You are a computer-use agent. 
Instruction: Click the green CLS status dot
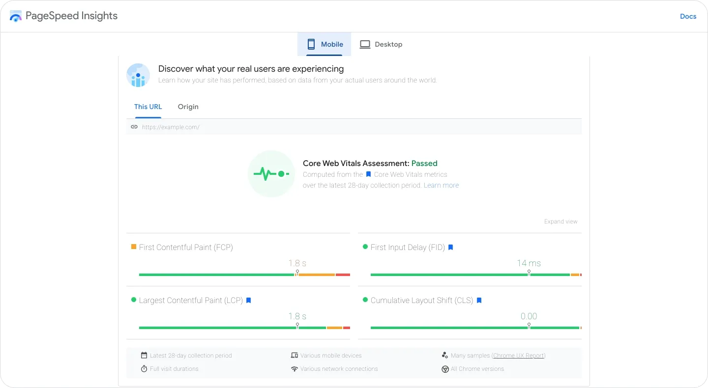(x=365, y=300)
